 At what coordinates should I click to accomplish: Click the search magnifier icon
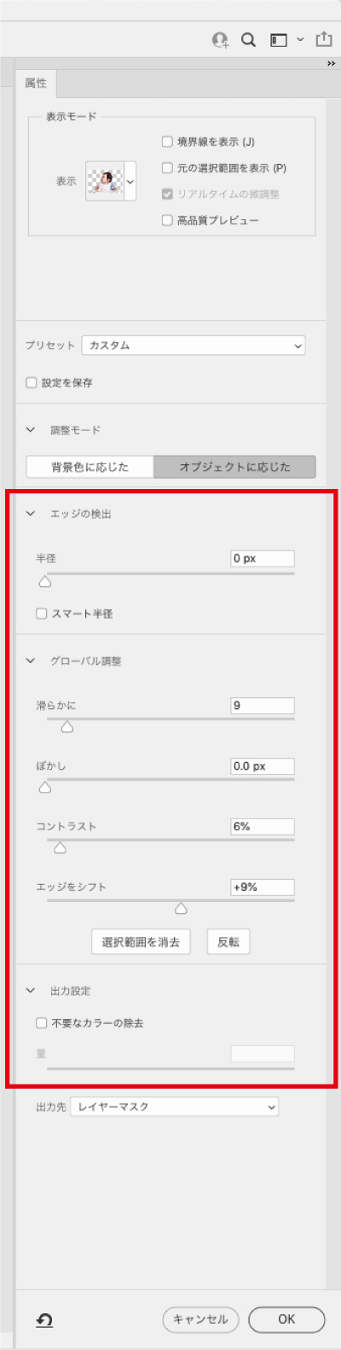click(x=248, y=39)
